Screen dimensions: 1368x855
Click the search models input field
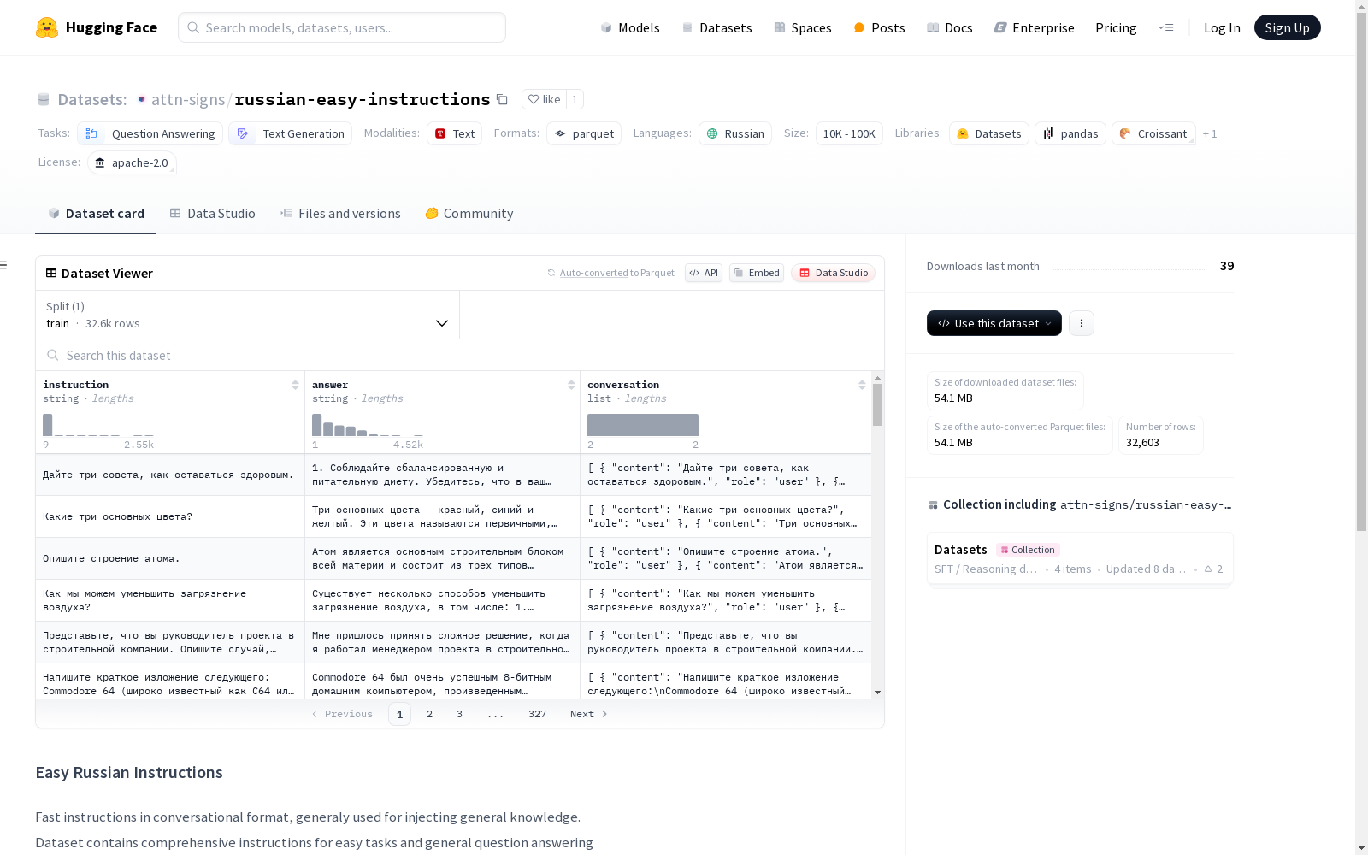click(342, 27)
